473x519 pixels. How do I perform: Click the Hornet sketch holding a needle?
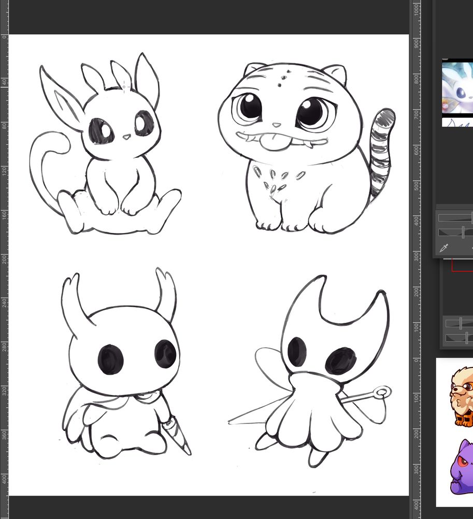click(x=310, y=371)
